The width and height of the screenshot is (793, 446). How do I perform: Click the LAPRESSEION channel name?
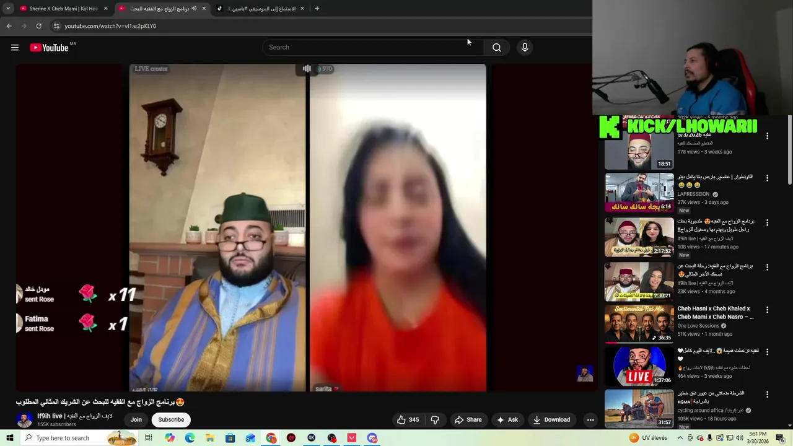pyautogui.click(x=693, y=194)
